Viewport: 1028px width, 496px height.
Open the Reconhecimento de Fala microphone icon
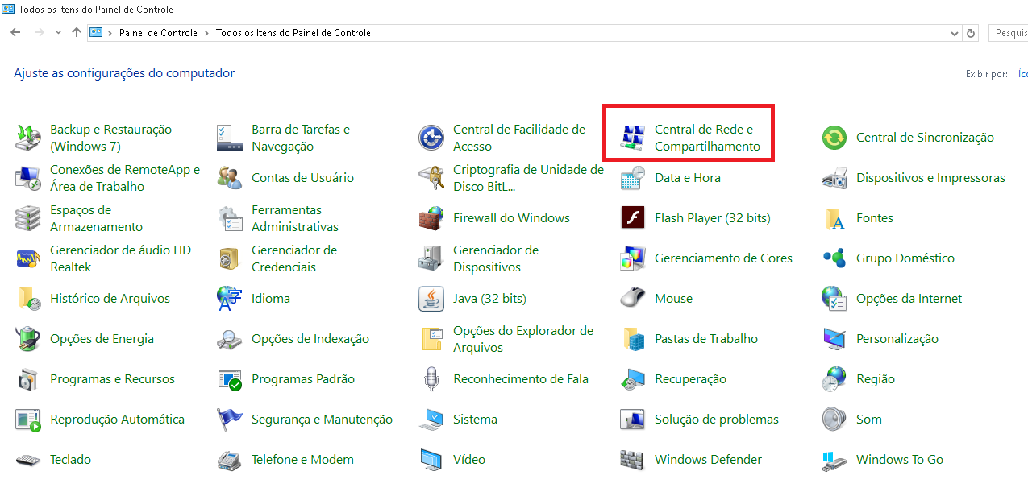tap(431, 379)
